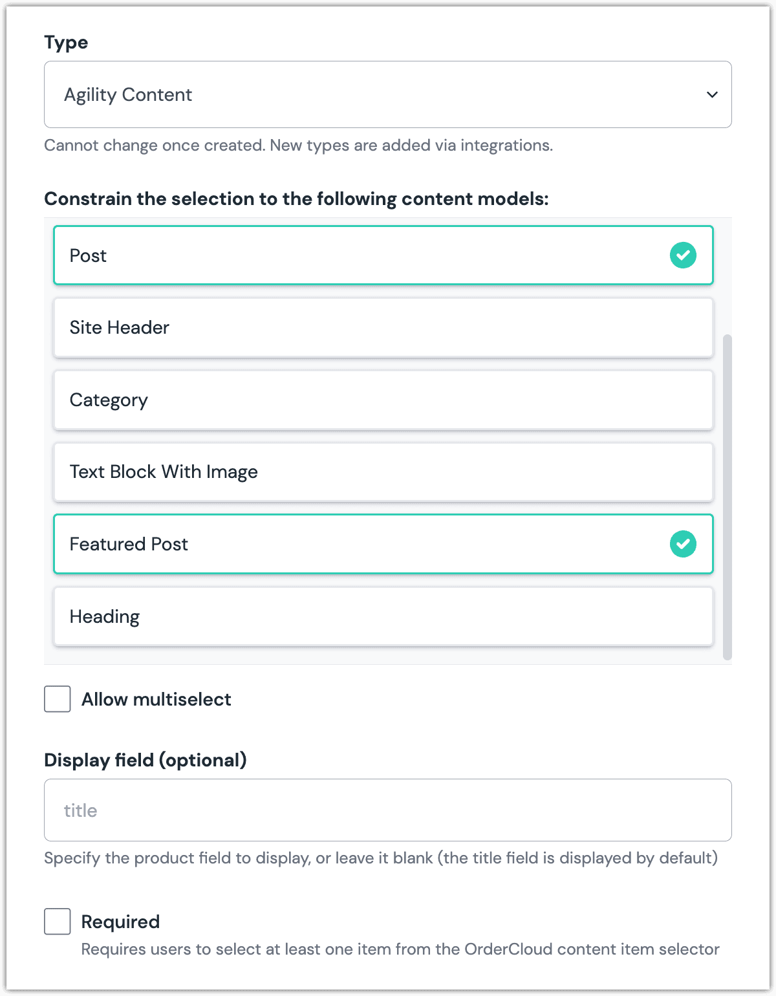This screenshot has height=996, width=776.
Task: Click the Required label text
Action: pos(120,922)
